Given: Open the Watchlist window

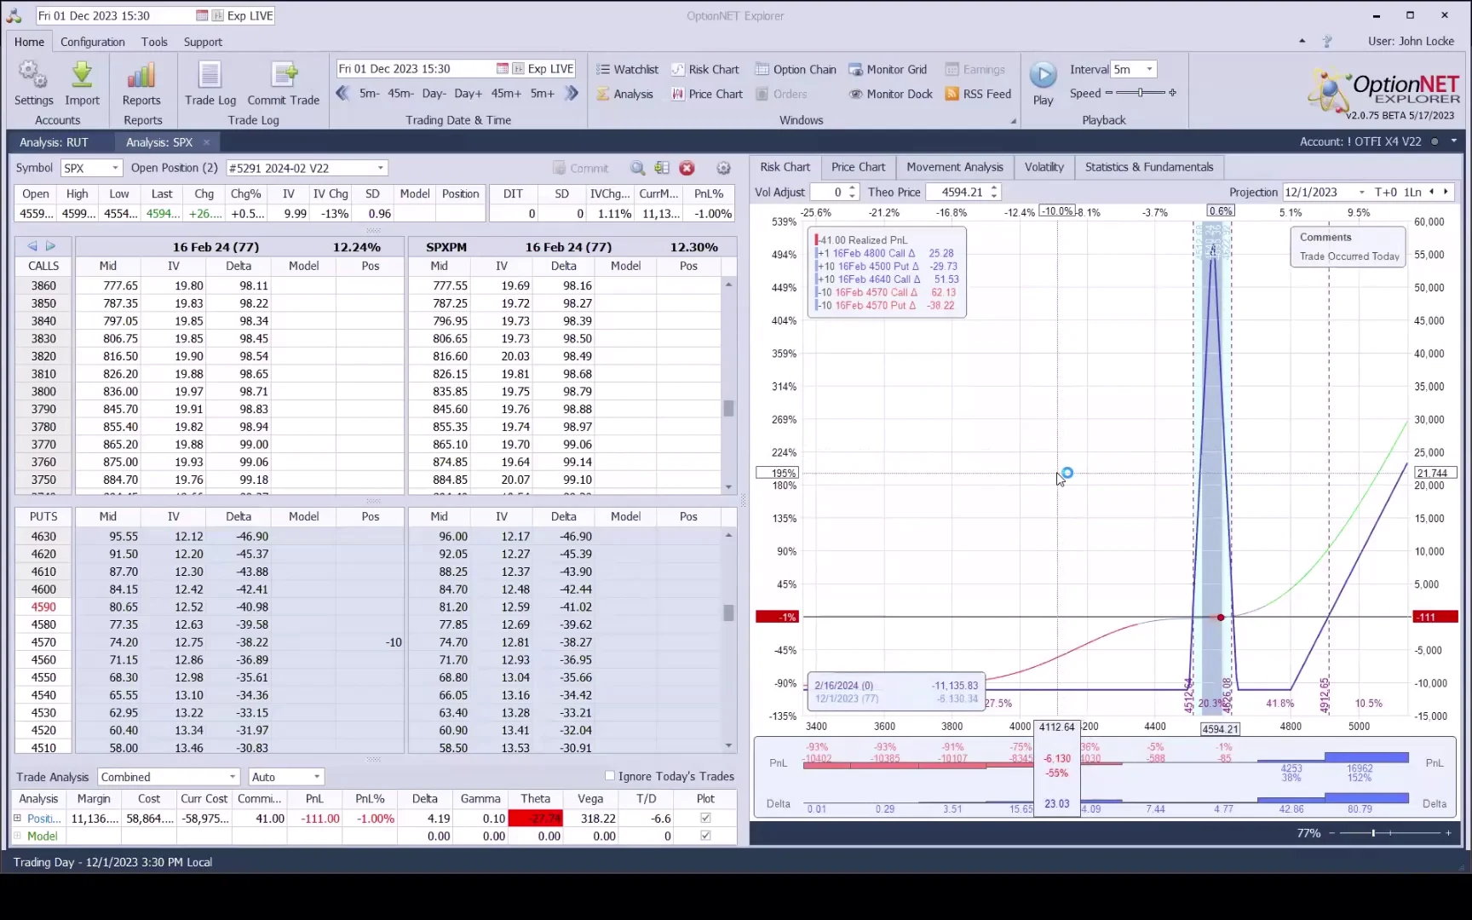Looking at the screenshot, I should (x=627, y=69).
